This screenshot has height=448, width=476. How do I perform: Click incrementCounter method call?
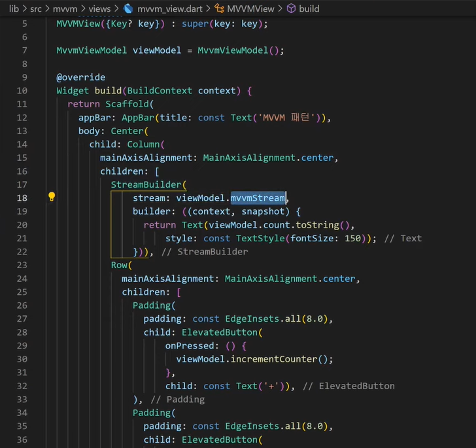[x=274, y=359]
